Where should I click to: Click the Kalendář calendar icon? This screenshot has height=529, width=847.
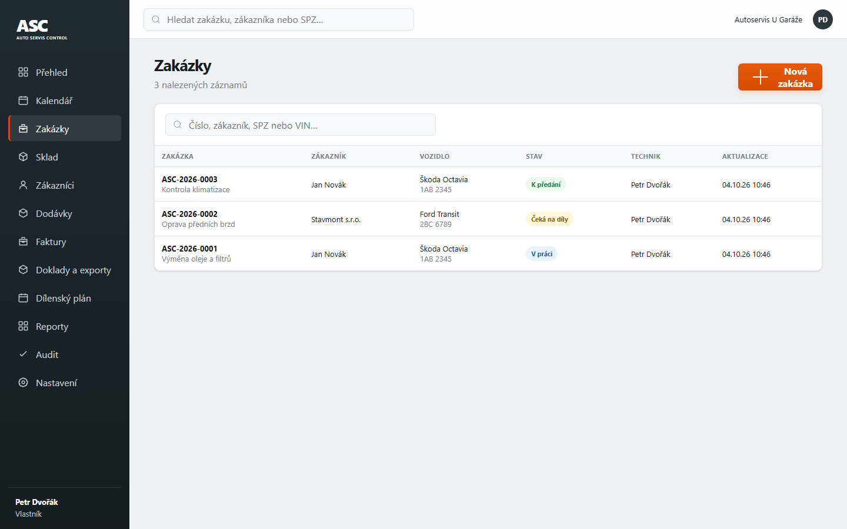(23, 101)
